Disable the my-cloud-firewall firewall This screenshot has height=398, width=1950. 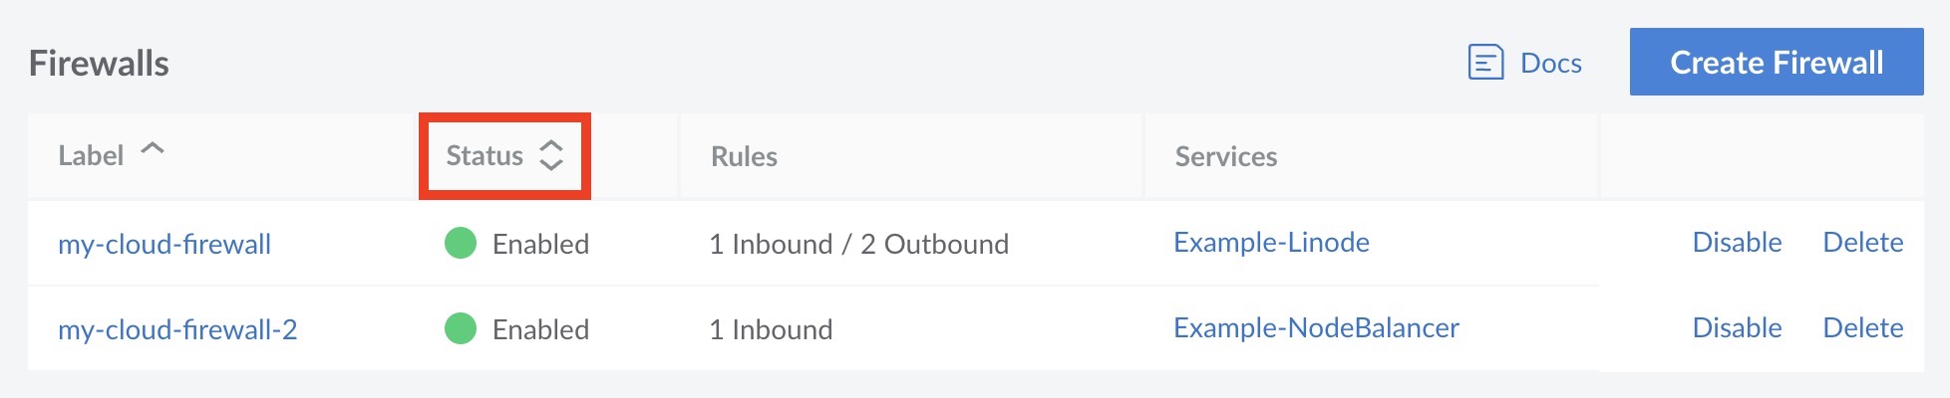(1737, 242)
